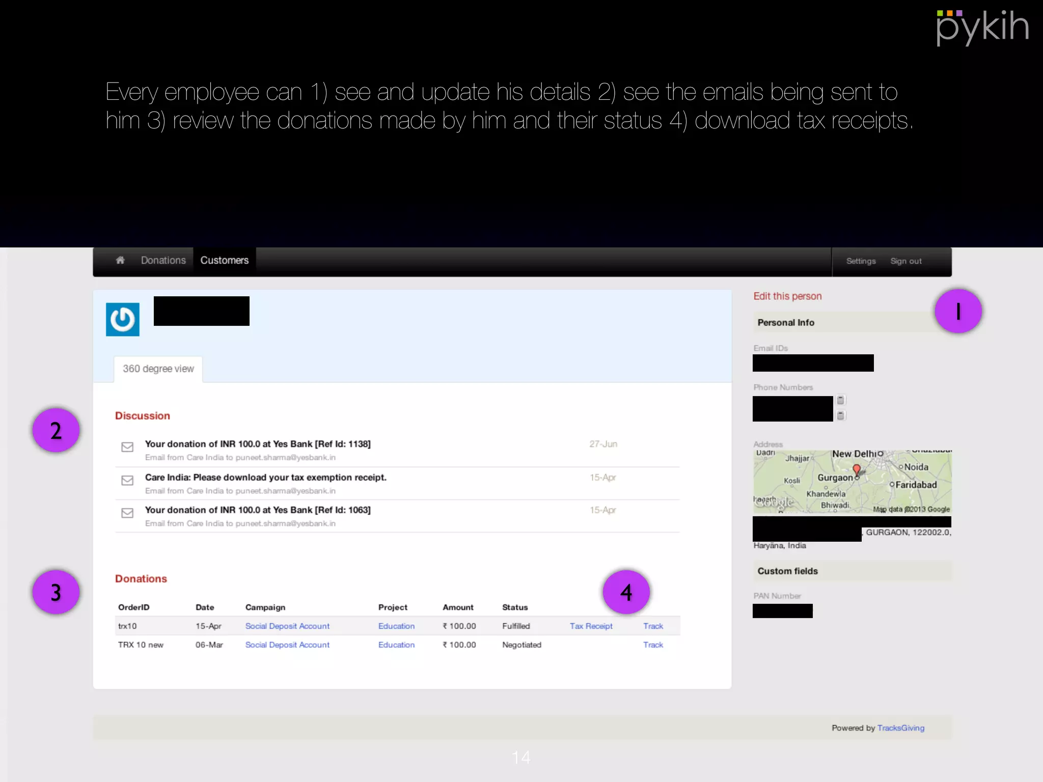Click the 06-Mar date cell

coord(209,645)
